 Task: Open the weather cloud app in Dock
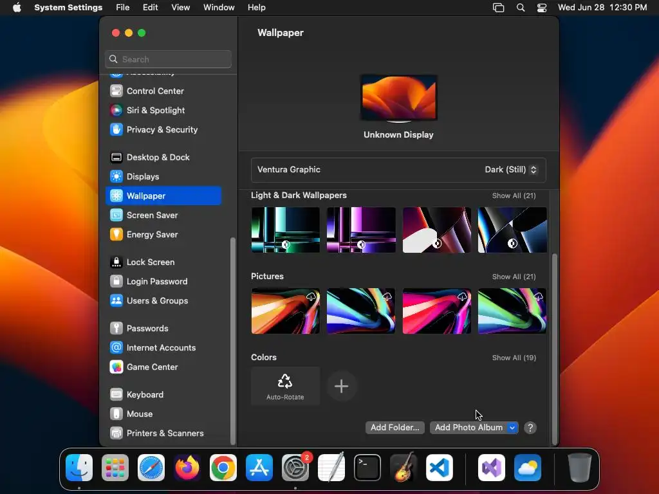tap(528, 468)
